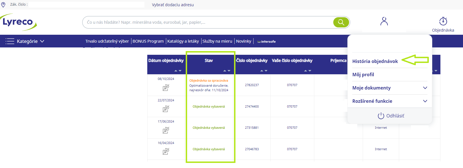Click Objednávka vybavená status for 16/04/2024

[209, 149]
